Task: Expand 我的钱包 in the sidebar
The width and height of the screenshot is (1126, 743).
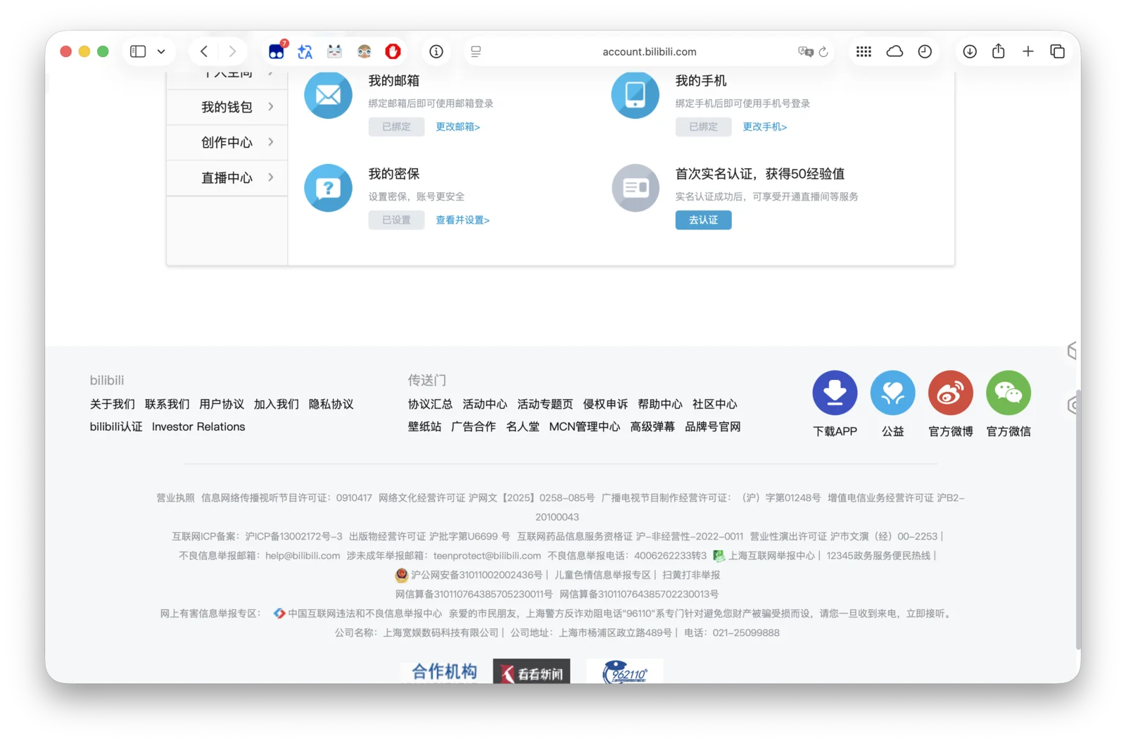Action: (227, 107)
